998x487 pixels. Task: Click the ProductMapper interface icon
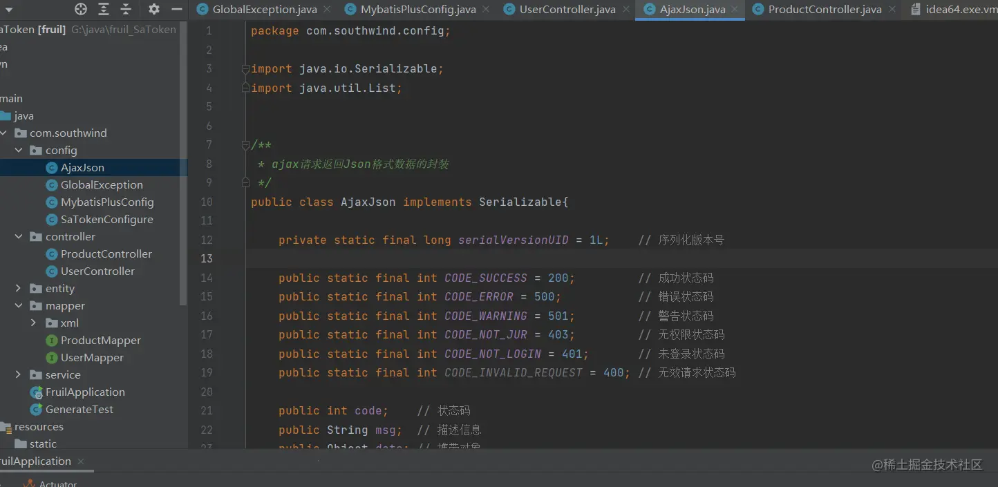click(x=51, y=341)
